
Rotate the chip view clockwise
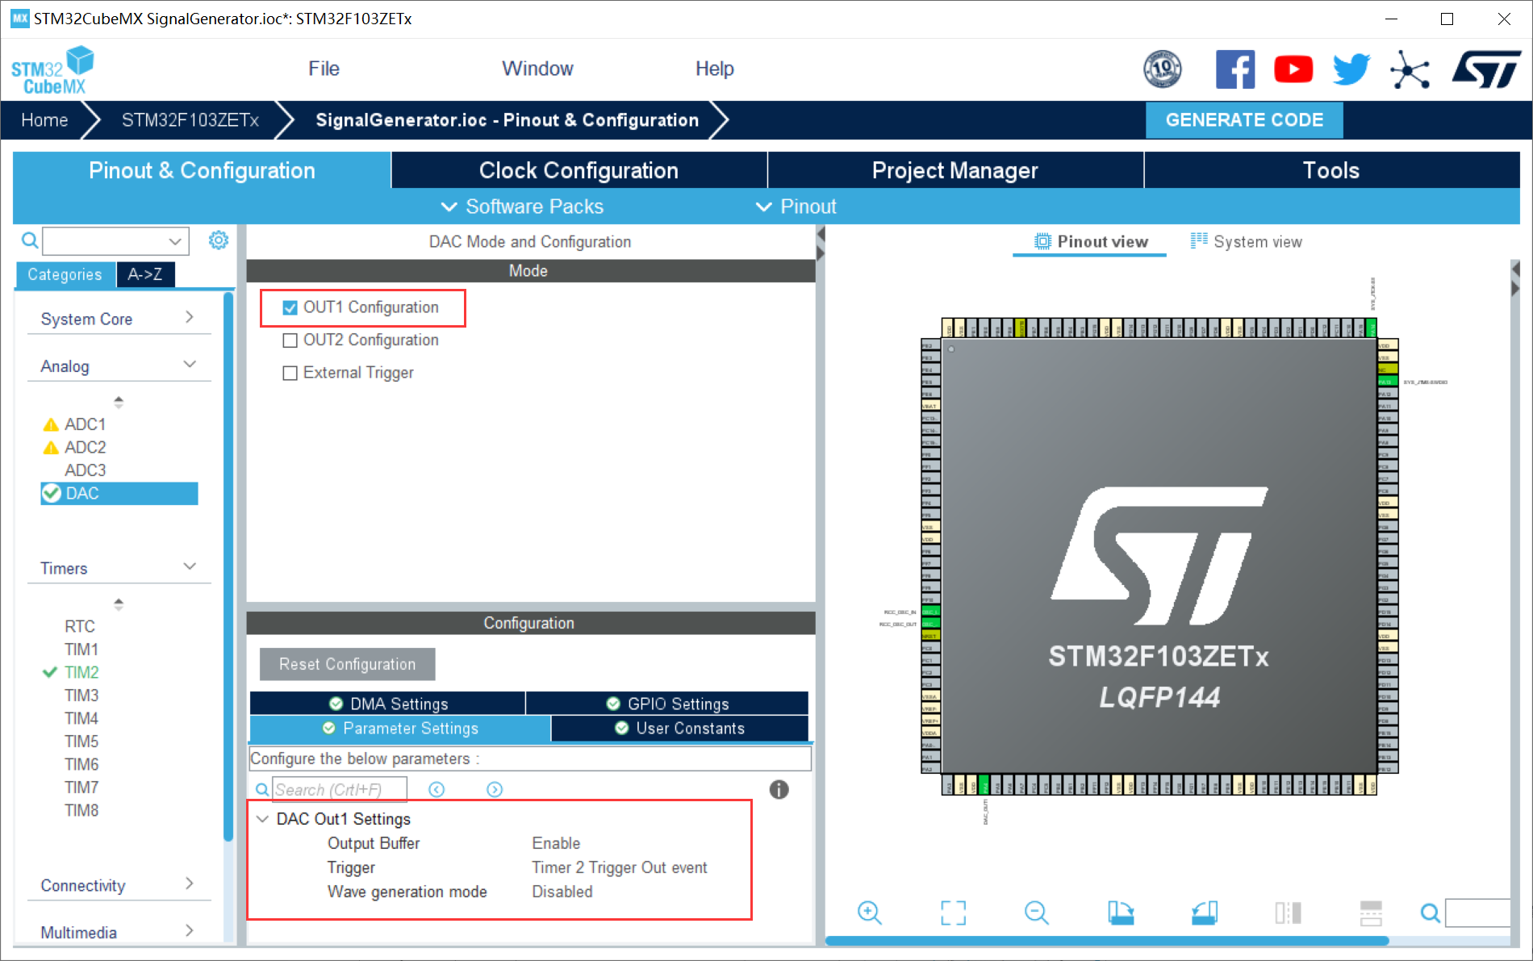[1121, 913]
